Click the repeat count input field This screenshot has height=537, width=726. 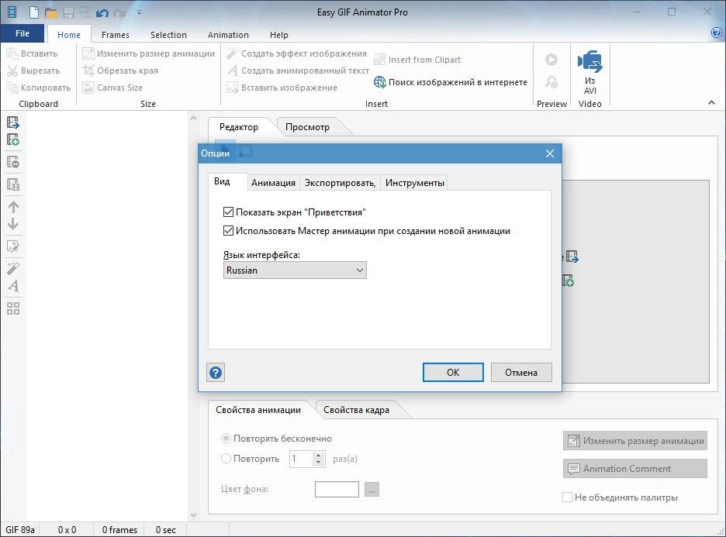tap(301, 459)
